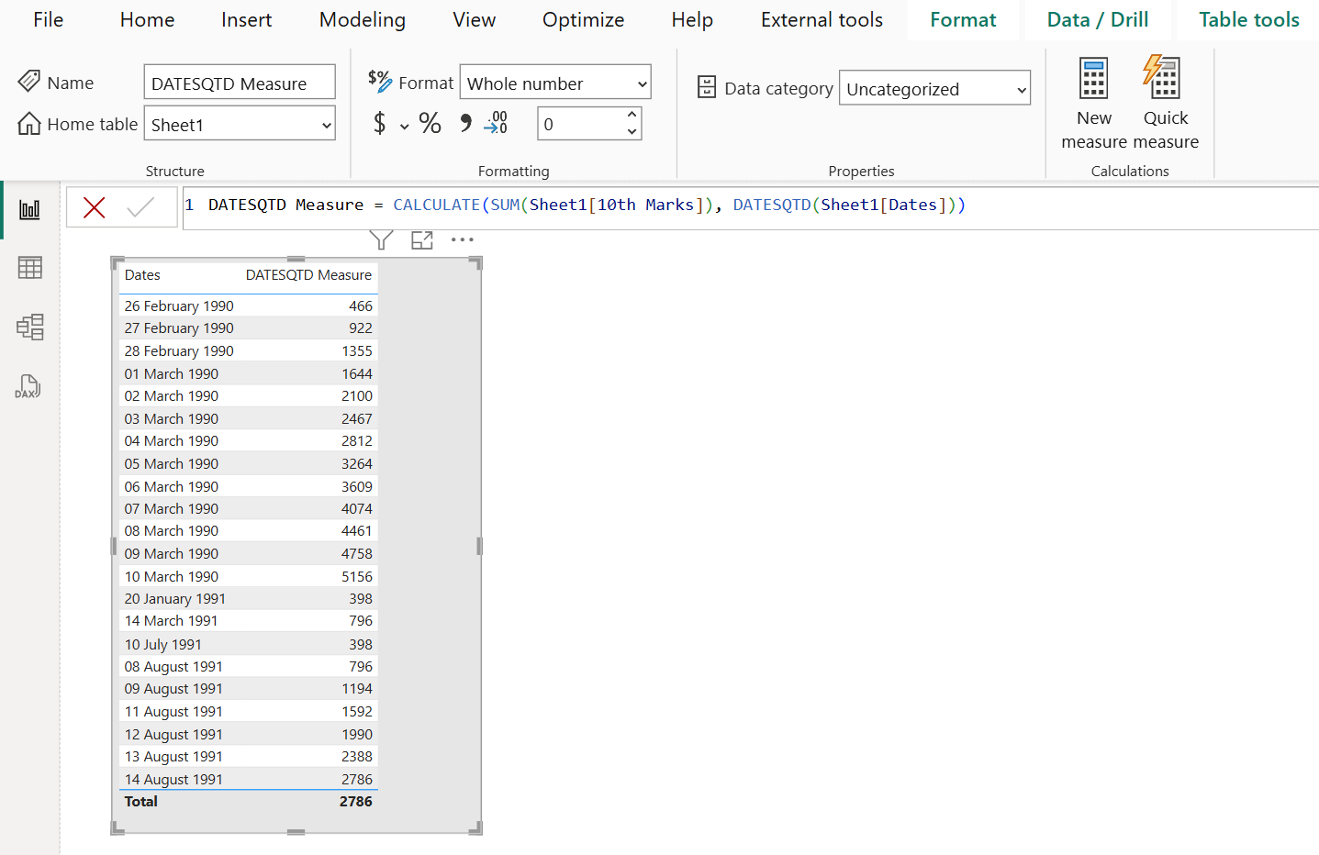Open the DAX query view from the sidebar
The height and width of the screenshot is (855, 1319).
[28, 386]
